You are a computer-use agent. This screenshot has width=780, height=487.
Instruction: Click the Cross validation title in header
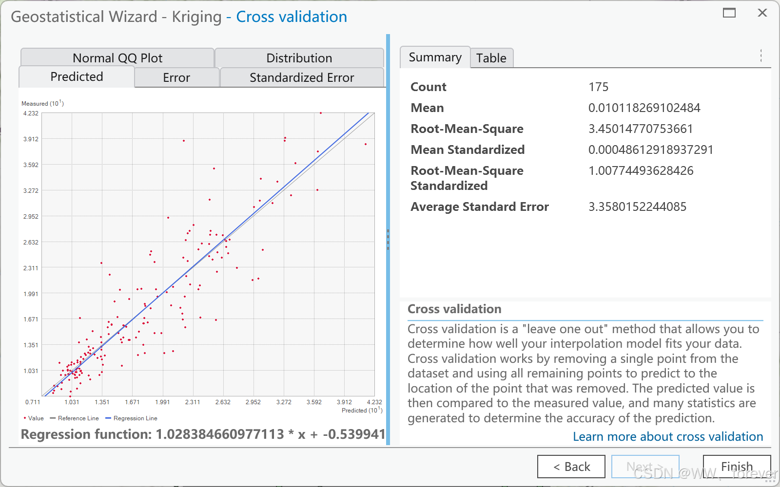tap(292, 17)
